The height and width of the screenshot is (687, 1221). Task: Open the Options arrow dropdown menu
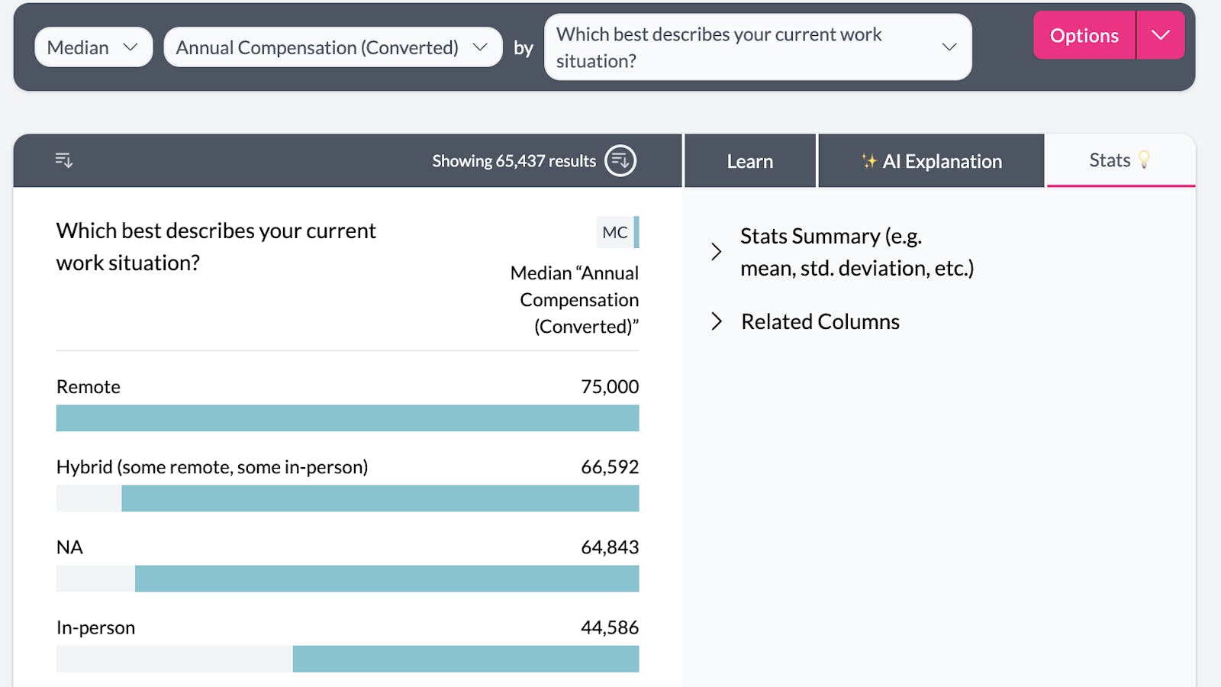(x=1160, y=35)
